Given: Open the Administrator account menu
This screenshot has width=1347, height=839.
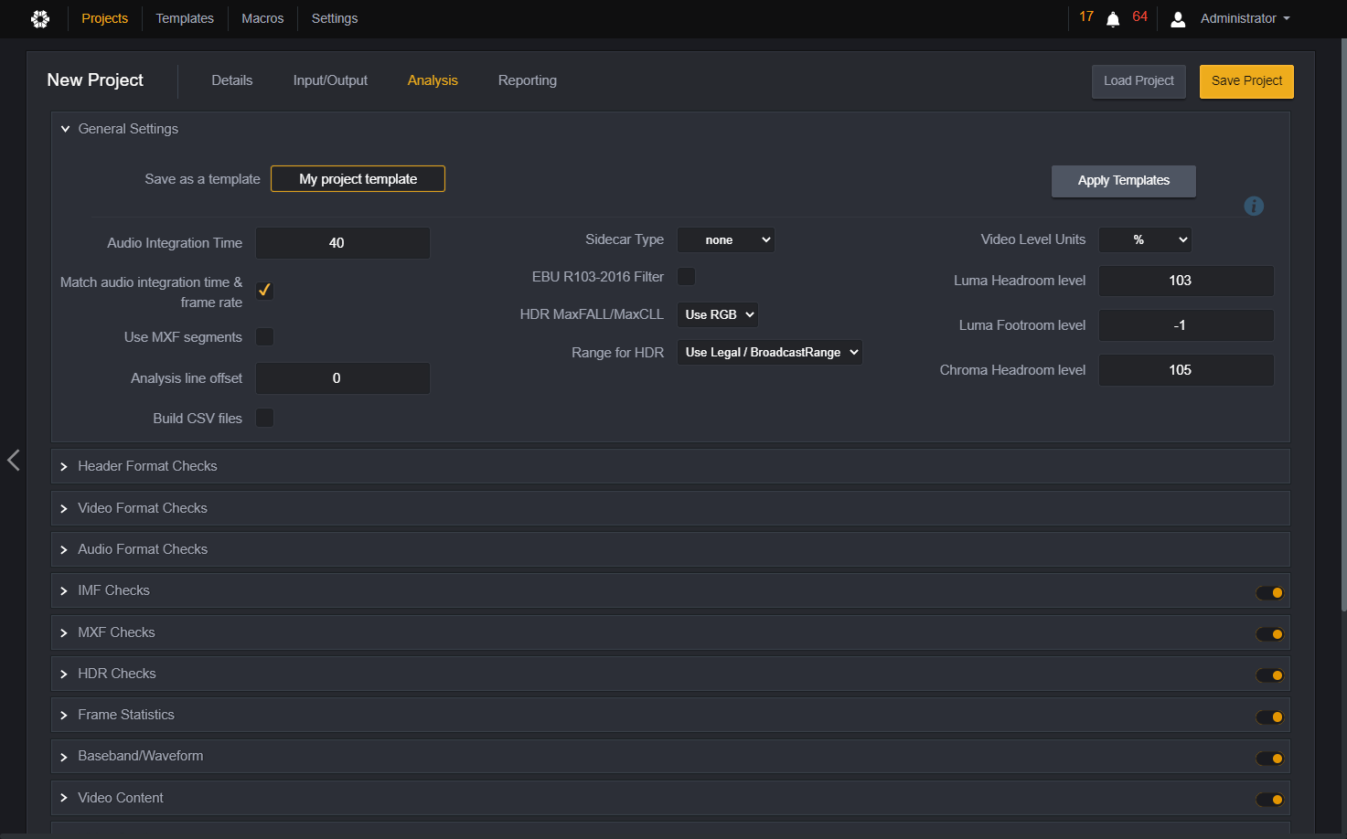Looking at the screenshot, I should coord(1245,18).
